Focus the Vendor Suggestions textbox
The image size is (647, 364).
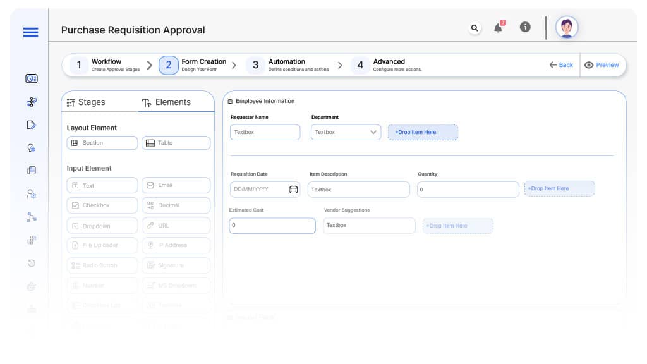369,226
